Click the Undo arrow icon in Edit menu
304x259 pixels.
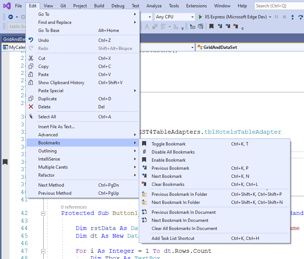coord(31,40)
